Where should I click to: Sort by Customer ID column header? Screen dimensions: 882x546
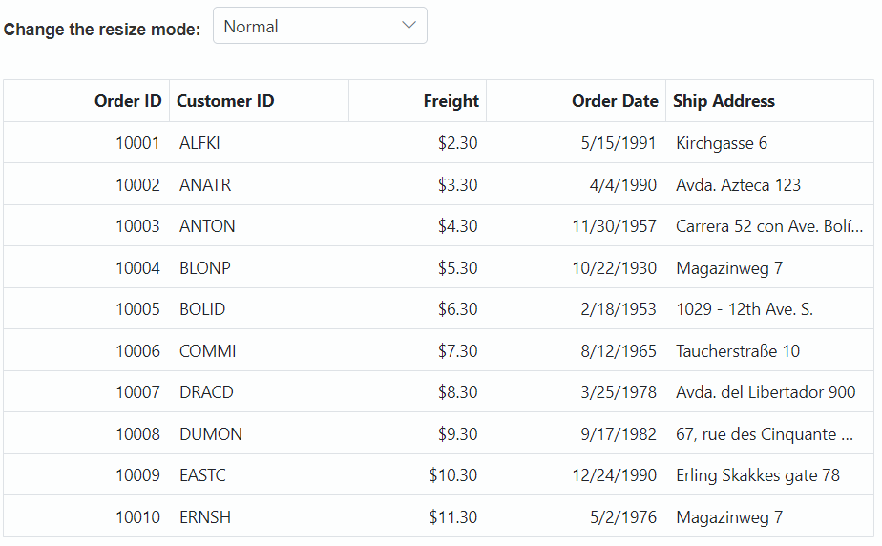pyautogui.click(x=260, y=101)
